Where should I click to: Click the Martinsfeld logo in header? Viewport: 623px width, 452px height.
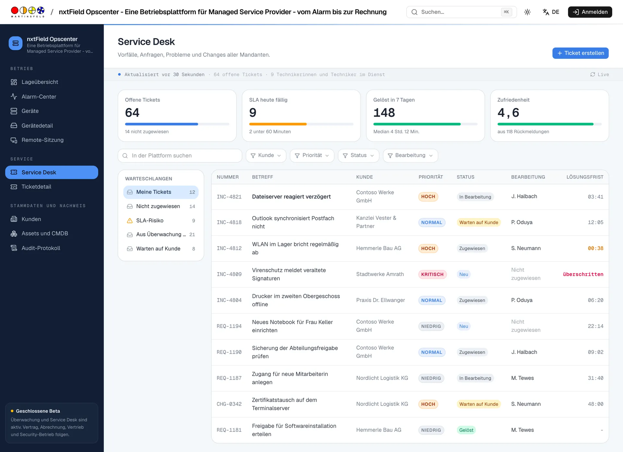click(28, 12)
